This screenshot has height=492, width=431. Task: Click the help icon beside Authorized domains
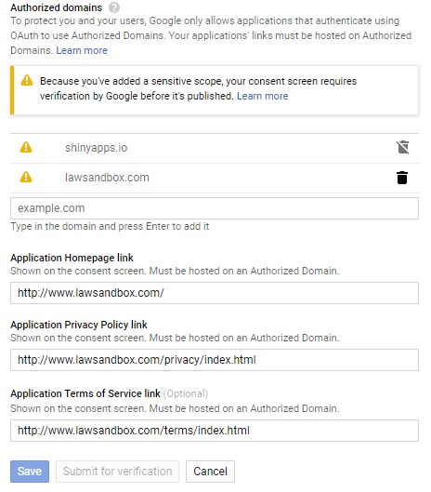tap(114, 7)
